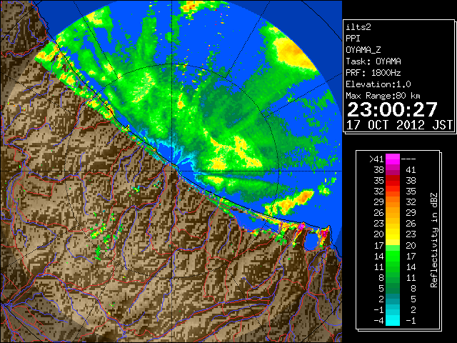This screenshot has height=343, width=457.
Task: Select the 'Task: OYAMA' line
Action: coord(373,61)
